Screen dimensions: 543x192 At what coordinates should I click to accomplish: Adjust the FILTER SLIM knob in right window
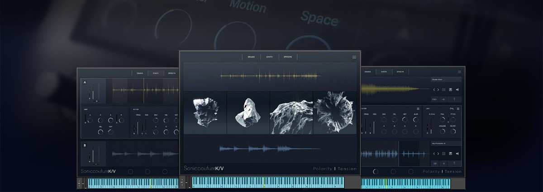pyautogui.click(x=416, y=120)
